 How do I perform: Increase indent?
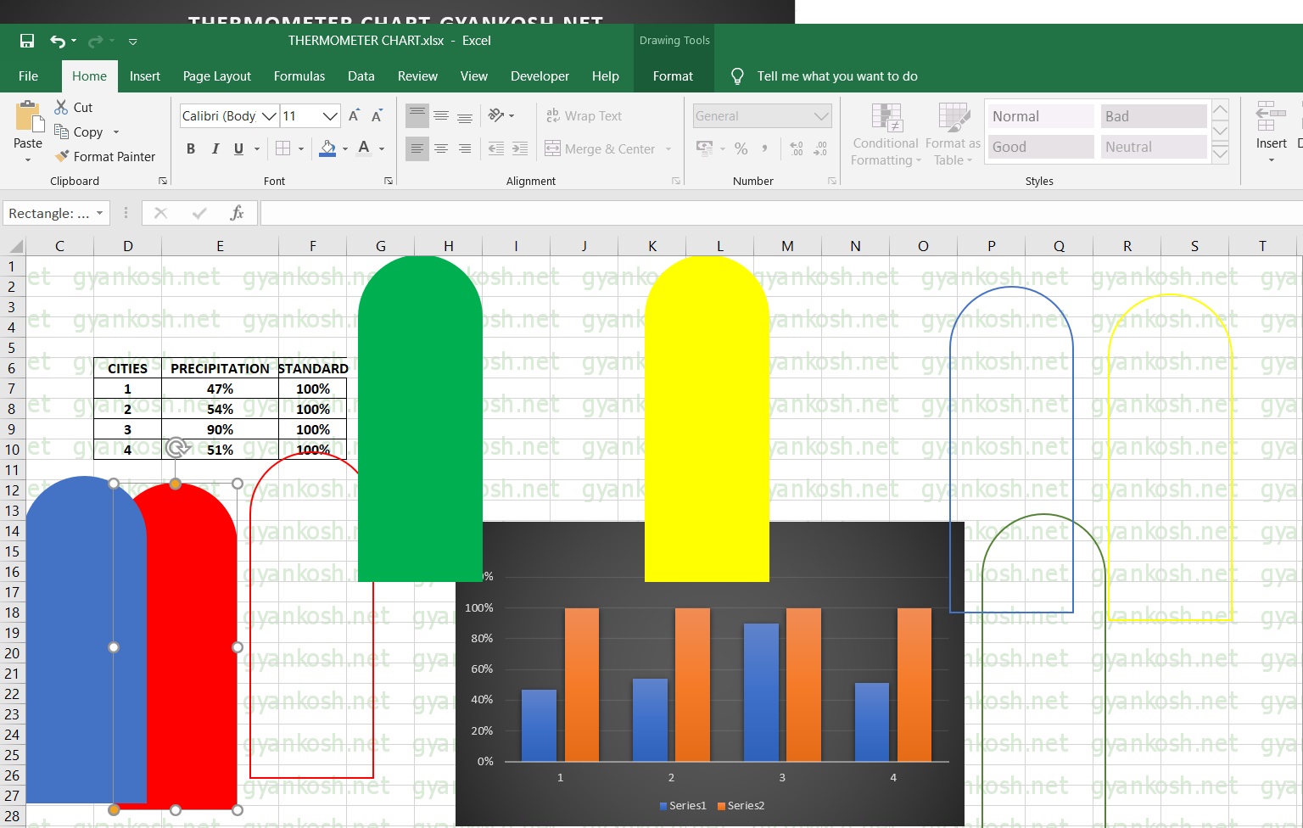[x=520, y=148]
